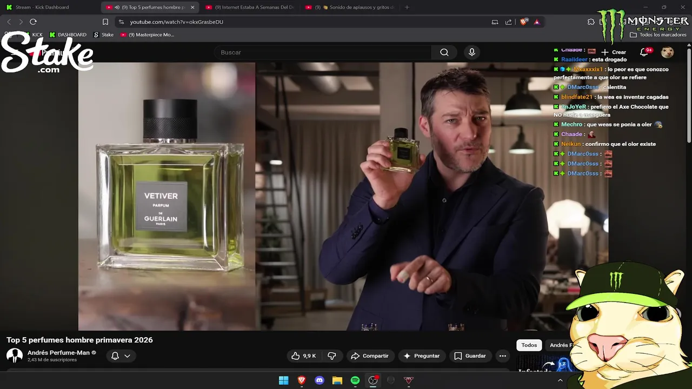Click the picture-in-picture icon in address bar
Viewport: 692px width, 389px height.
495,22
